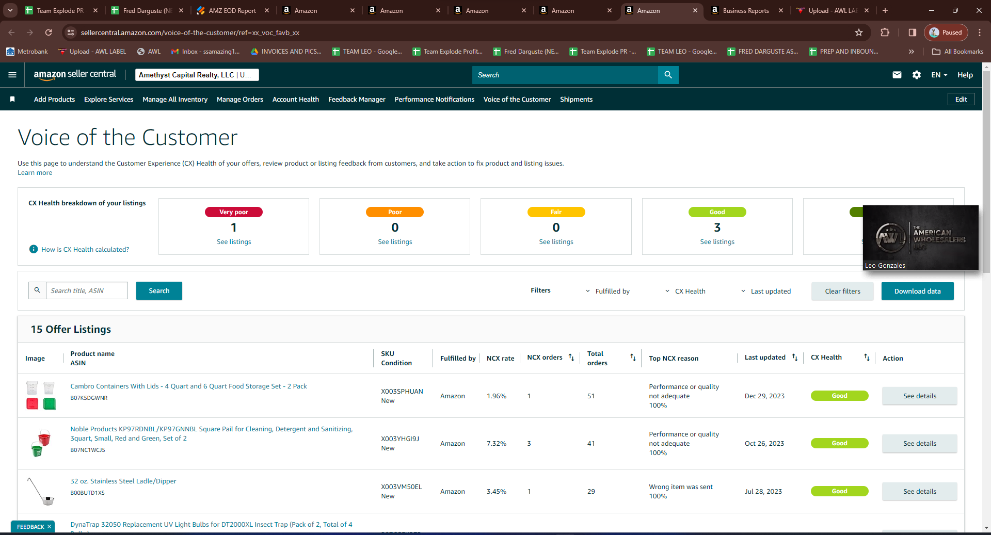Click the Poor orange badge
Viewport: 991px width, 535px height.
[395, 212]
